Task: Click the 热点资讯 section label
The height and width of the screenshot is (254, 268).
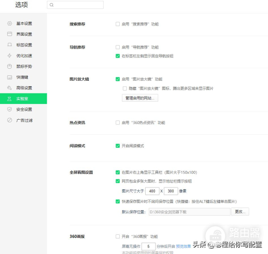Action: pos(77,123)
